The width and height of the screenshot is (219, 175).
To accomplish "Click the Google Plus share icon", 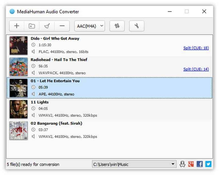I will [191, 164].
